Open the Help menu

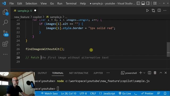click(x=83, y=3)
